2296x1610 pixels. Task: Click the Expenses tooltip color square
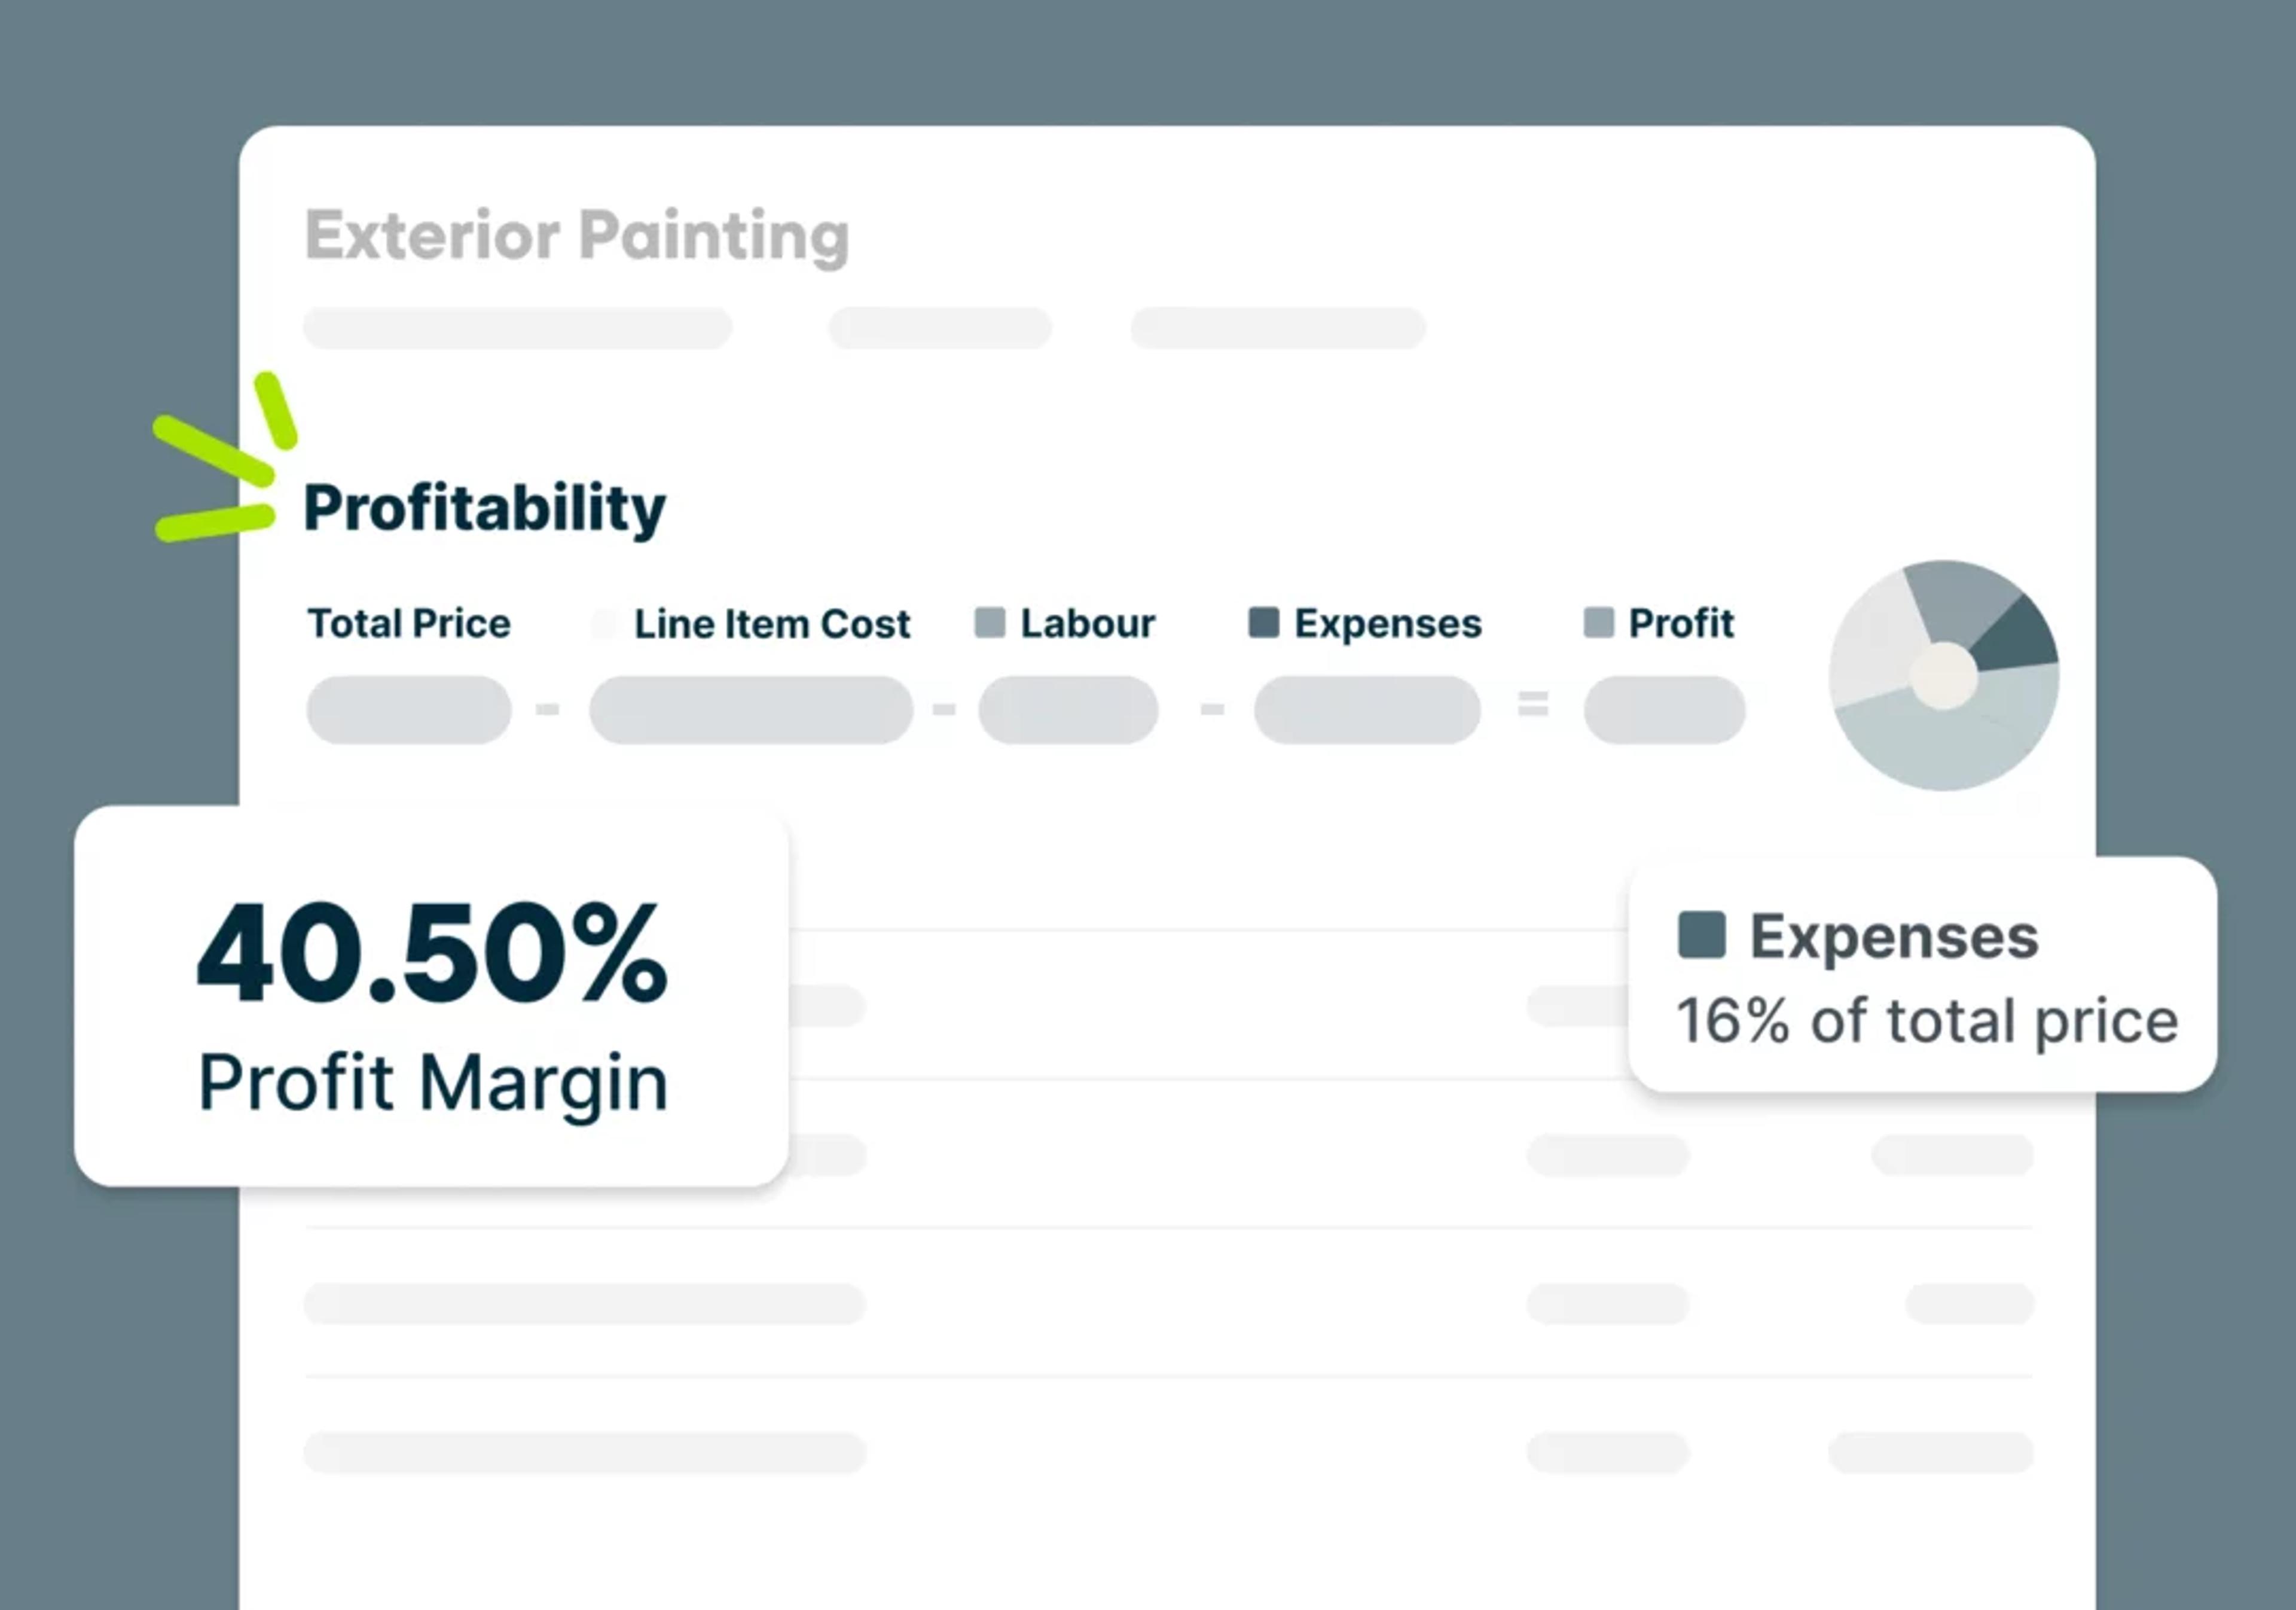click(1701, 935)
